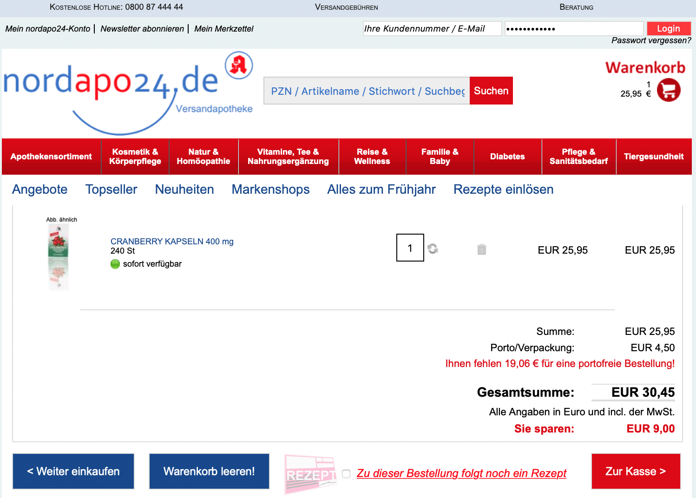Open Beratung link in top bar
This screenshot has height=498, width=696.
[577, 7]
